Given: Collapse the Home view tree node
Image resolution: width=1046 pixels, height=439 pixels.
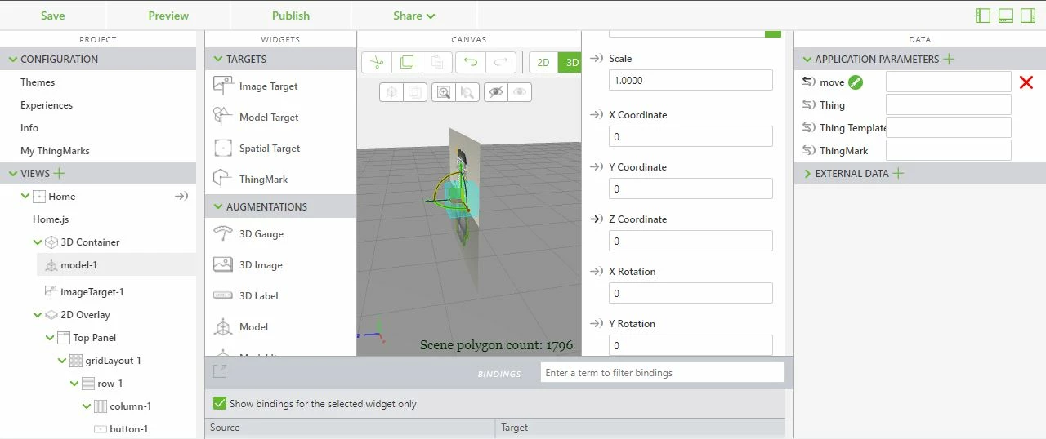Looking at the screenshot, I should coord(25,196).
